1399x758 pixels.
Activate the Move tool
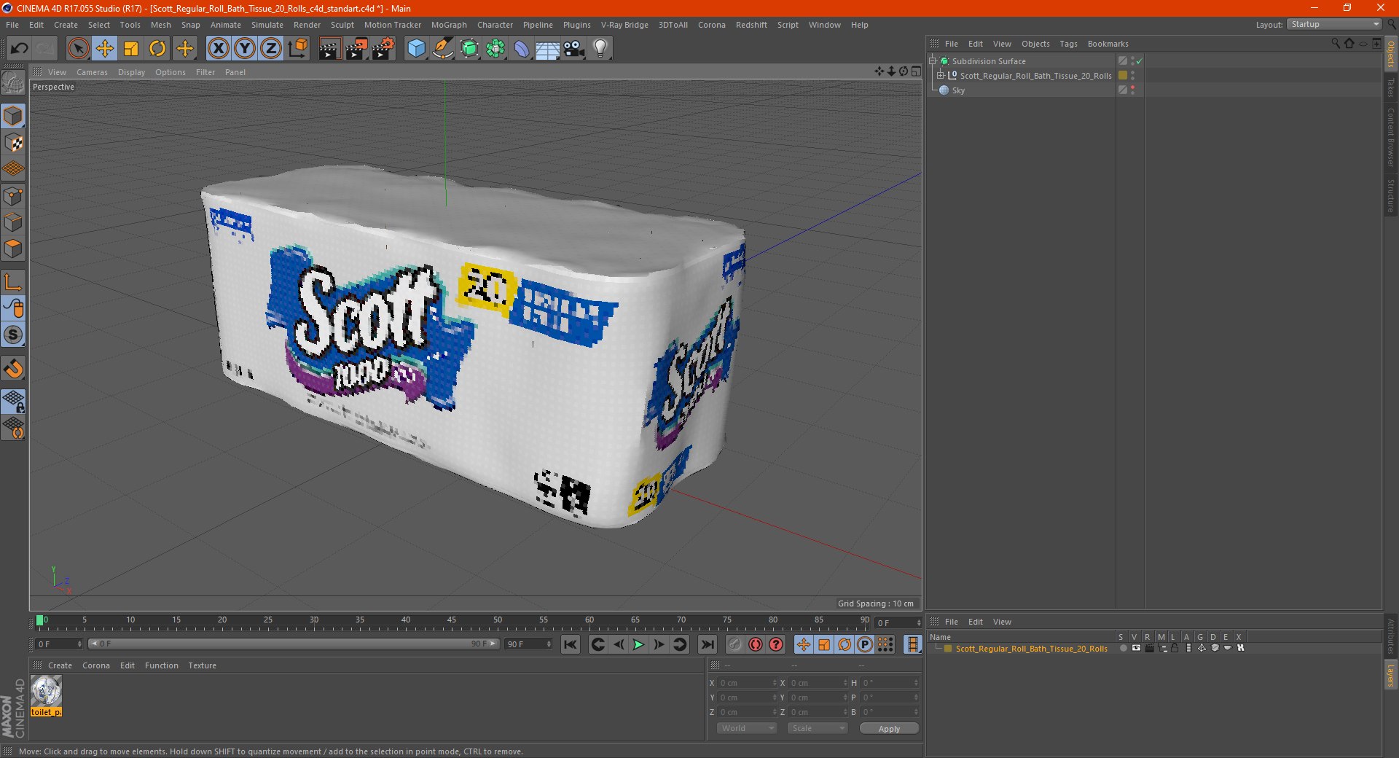(104, 49)
